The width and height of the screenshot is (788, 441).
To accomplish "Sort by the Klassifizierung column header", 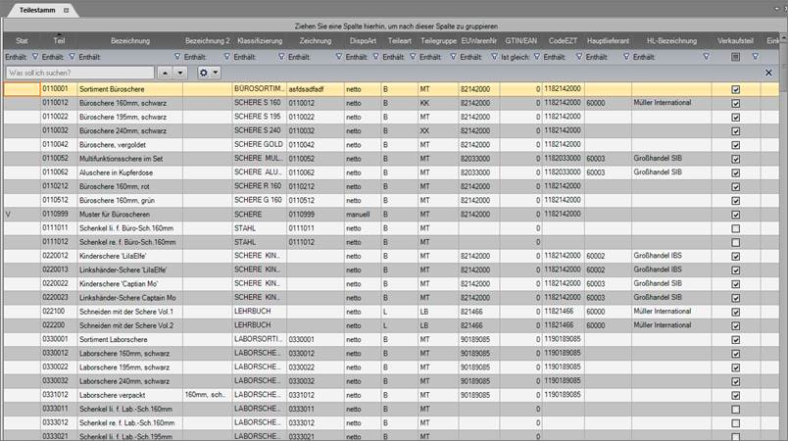I will 260,41.
